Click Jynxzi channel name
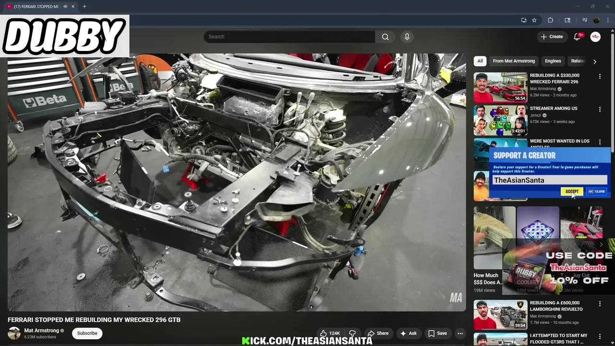The height and width of the screenshot is (346, 615). coord(535,115)
